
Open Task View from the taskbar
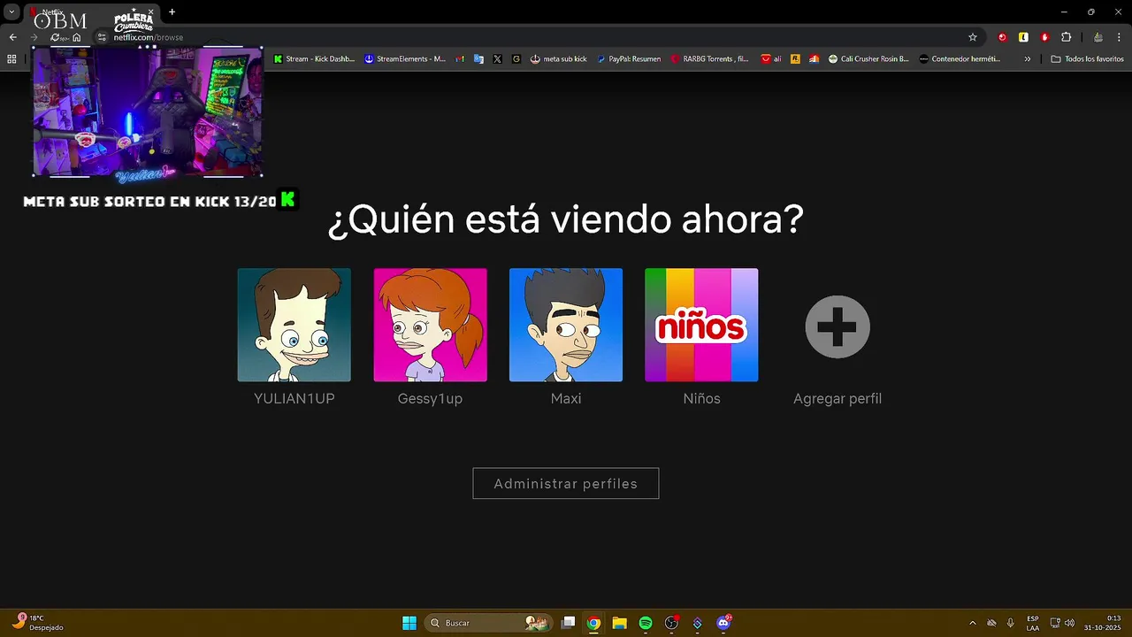569,623
